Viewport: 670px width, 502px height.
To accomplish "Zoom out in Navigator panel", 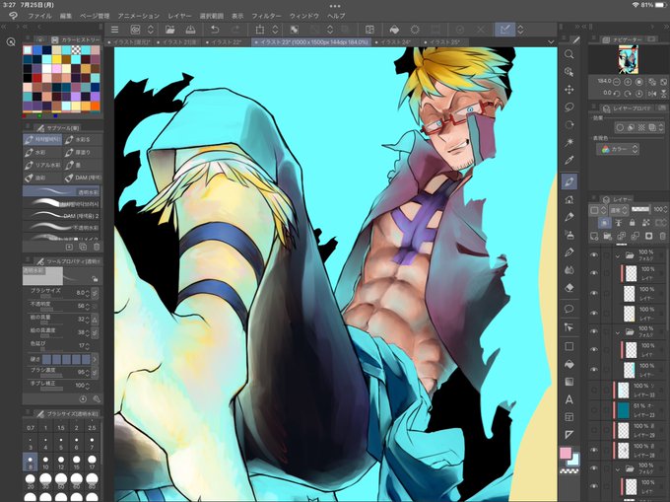I will (616, 81).
